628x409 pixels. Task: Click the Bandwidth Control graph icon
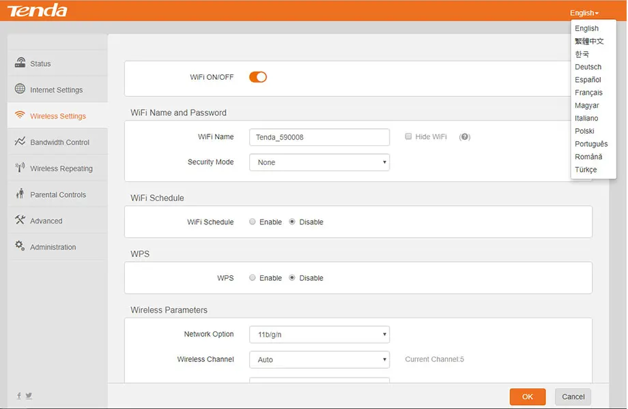pos(20,142)
